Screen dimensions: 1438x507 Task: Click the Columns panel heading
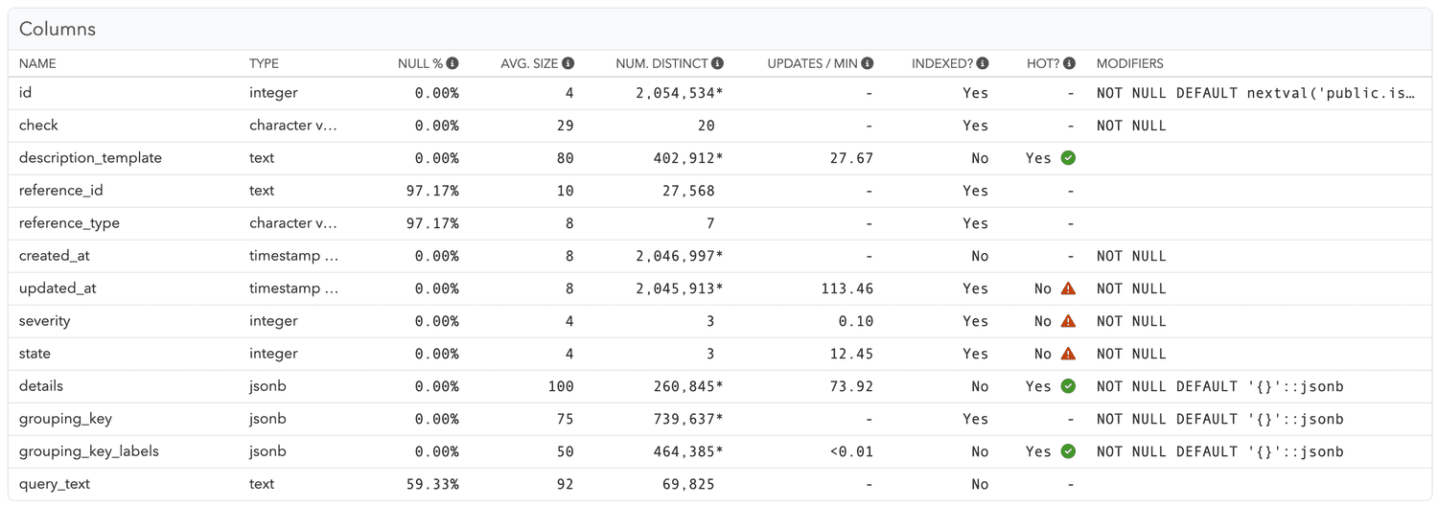pos(58,29)
